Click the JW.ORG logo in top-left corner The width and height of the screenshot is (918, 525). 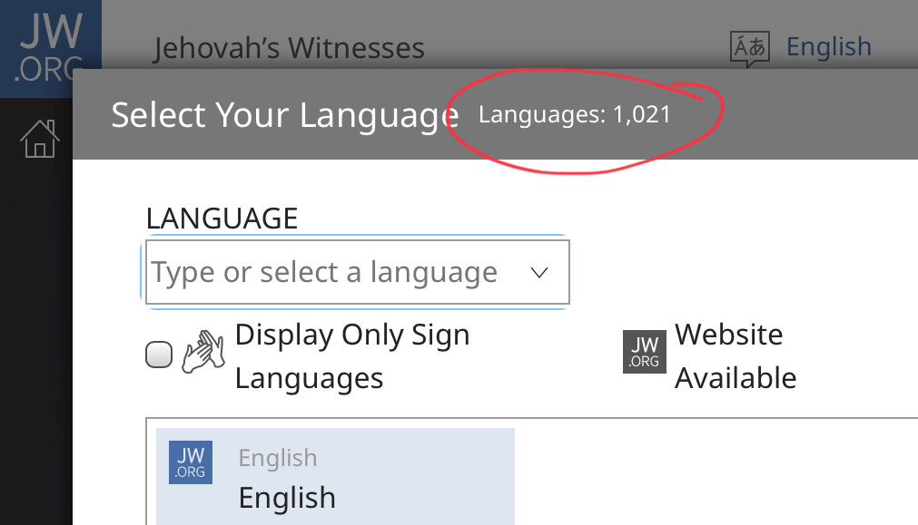pos(50,49)
